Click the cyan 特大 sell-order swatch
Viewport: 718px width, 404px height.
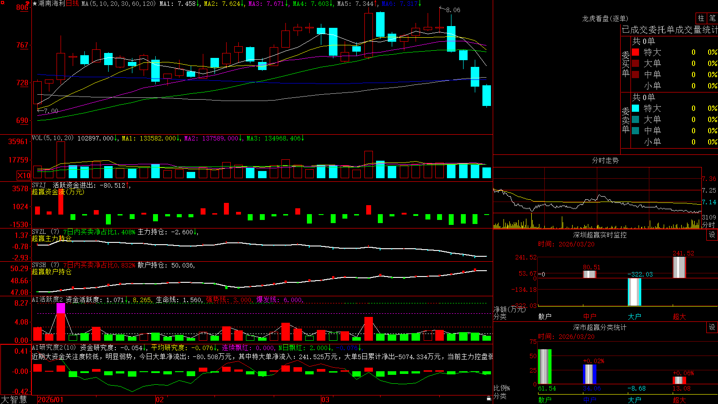pyautogui.click(x=635, y=108)
